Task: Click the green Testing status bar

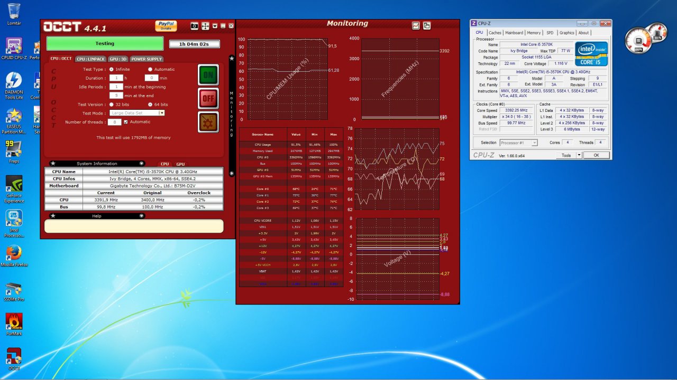Action: [105, 43]
